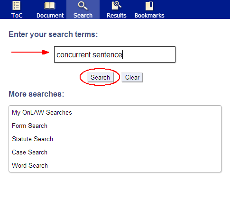Click the Bookmarks ribbon book icon
Viewport: 230px width, 198px height.
pos(149,6)
